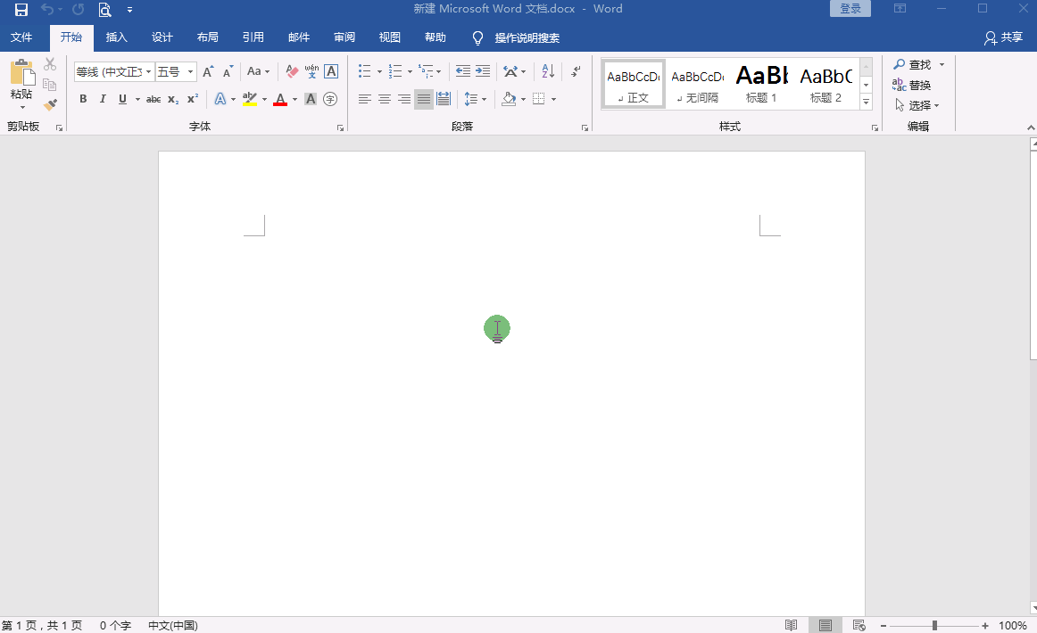Center-align text with the Center icon
The image size is (1037, 633).
tap(385, 99)
